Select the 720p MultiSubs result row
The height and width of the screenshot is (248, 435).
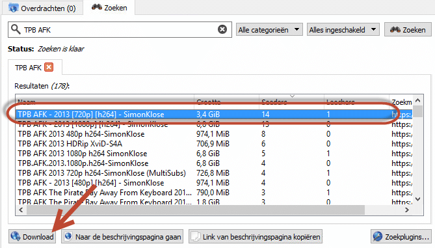coord(214,173)
